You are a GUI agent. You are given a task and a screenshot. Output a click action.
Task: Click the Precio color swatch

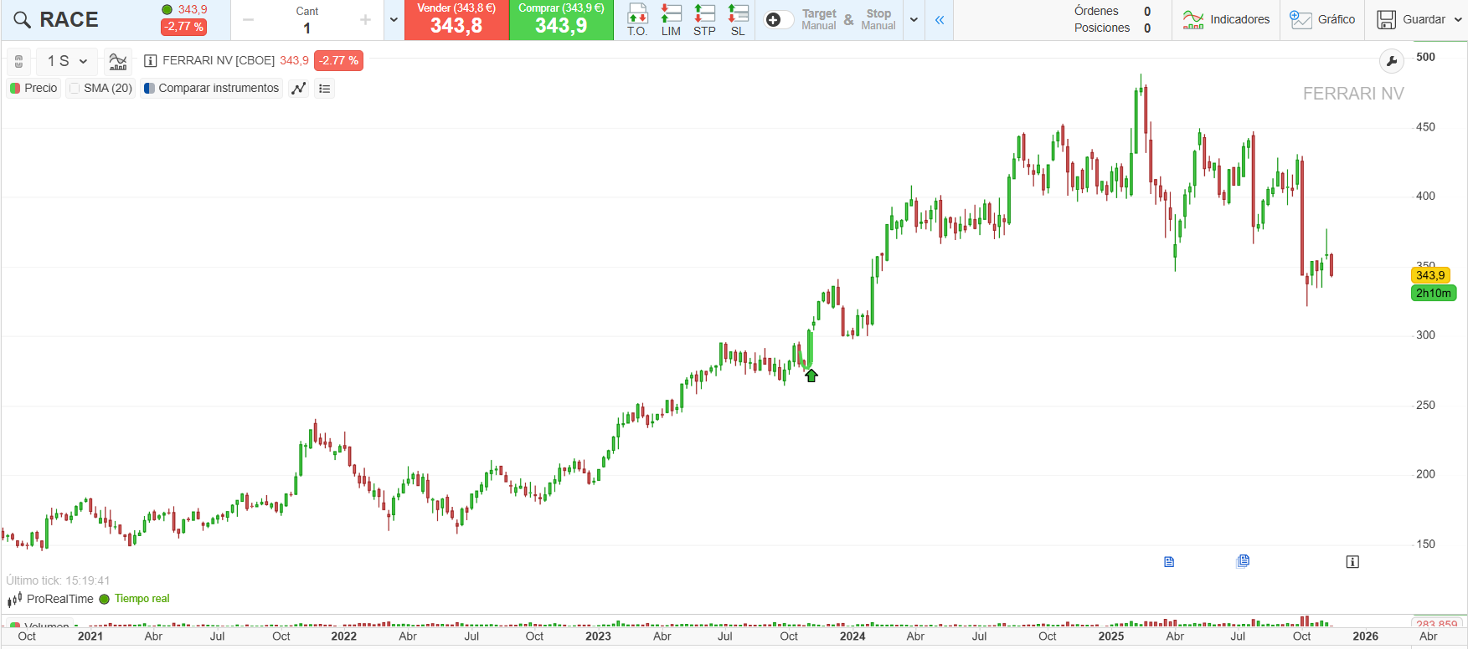(15, 89)
